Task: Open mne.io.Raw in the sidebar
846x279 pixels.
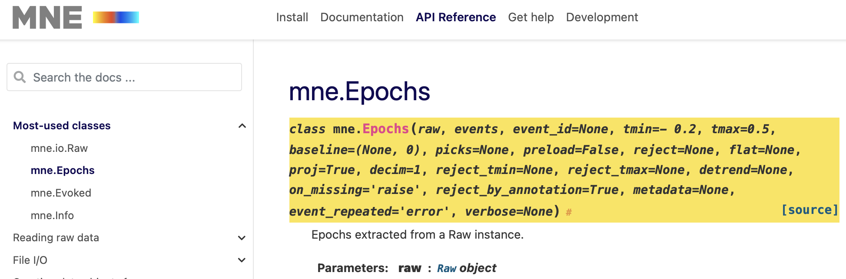Action: [59, 148]
